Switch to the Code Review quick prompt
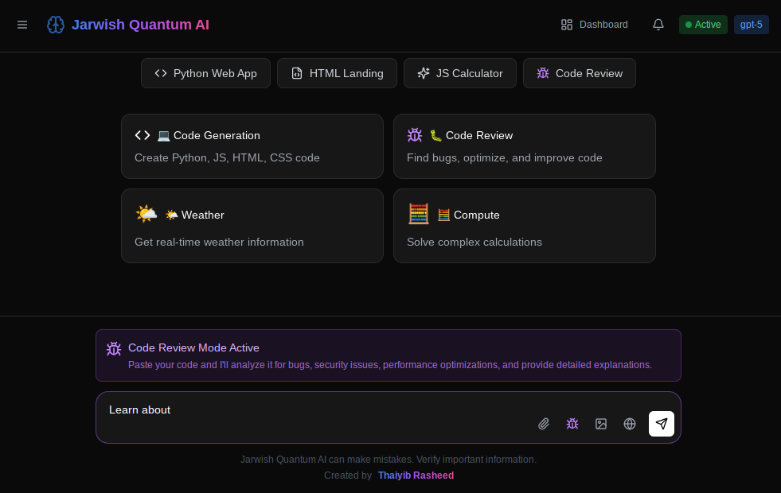 (x=580, y=73)
